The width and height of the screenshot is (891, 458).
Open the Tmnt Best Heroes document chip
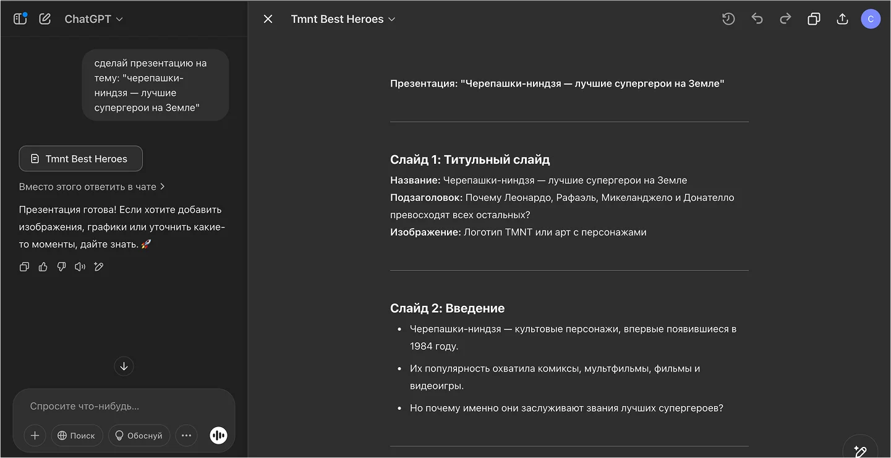pyautogui.click(x=81, y=159)
